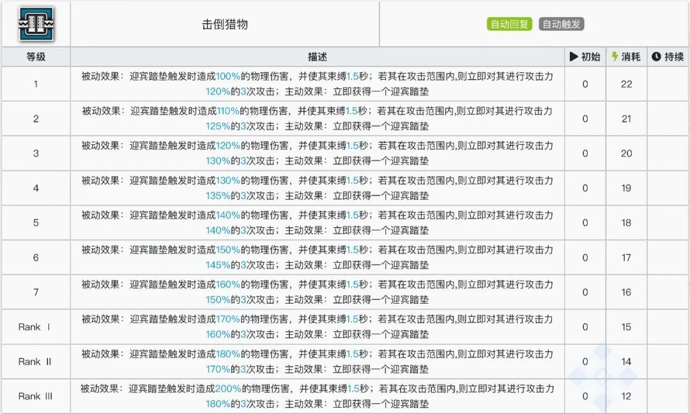This screenshot has width=690, height=414.
Task: Select the Rank III row label
Action: [36, 396]
